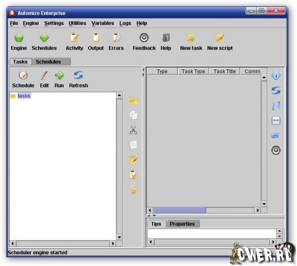Click the Schedule clock button
The image size is (297, 266).
point(23,75)
